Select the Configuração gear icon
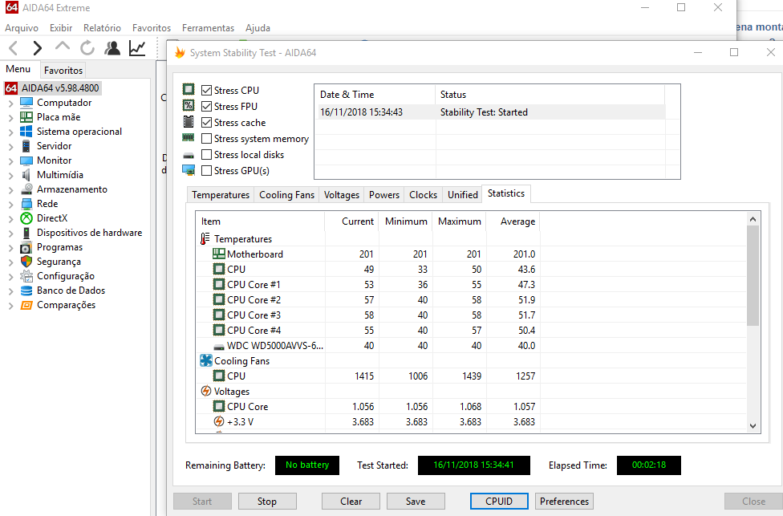This screenshot has width=783, height=516. click(26, 276)
